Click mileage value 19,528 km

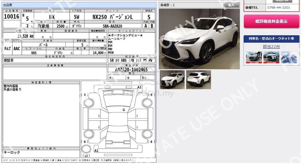(x=26, y=36)
